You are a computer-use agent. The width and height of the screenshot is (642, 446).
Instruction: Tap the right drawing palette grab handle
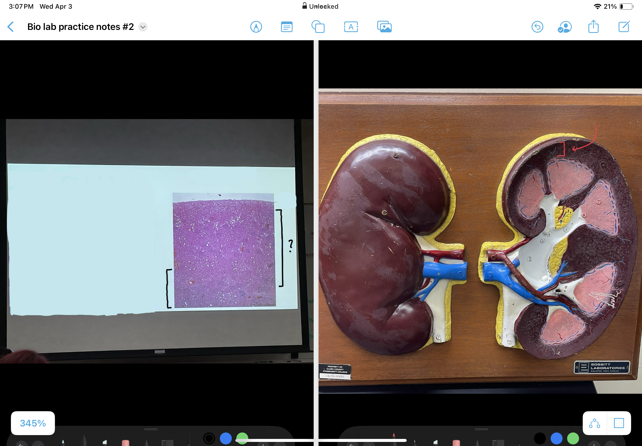tap(481, 429)
